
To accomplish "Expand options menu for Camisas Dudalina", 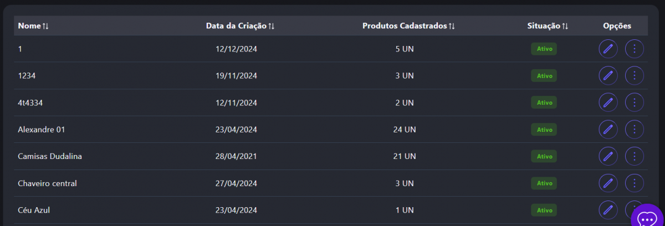I will 634,156.
